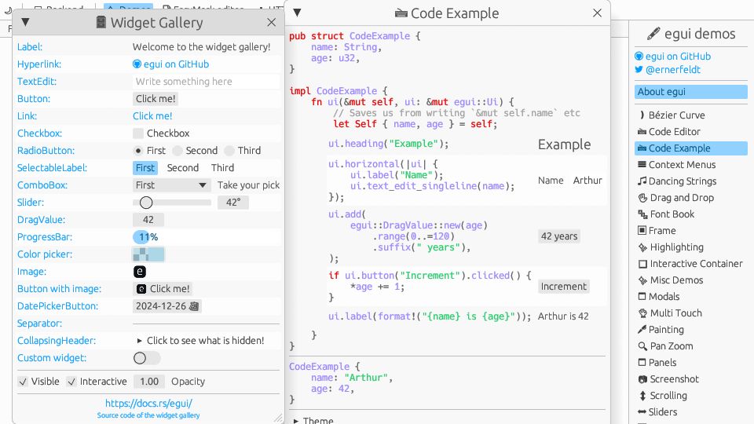
Task: Open the DatePickerButton 2024-12-26
Action: [x=167, y=306]
